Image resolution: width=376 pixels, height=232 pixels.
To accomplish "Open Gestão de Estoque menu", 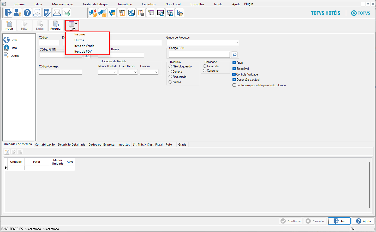I will coord(96,4).
